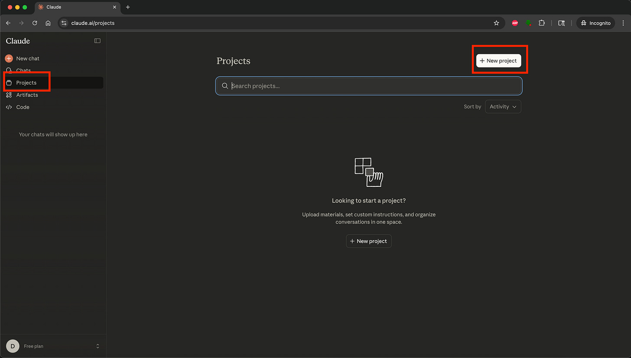Expand the Sort by Activity dropdown
The height and width of the screenshot is (358, 631).
pos(503,106)
